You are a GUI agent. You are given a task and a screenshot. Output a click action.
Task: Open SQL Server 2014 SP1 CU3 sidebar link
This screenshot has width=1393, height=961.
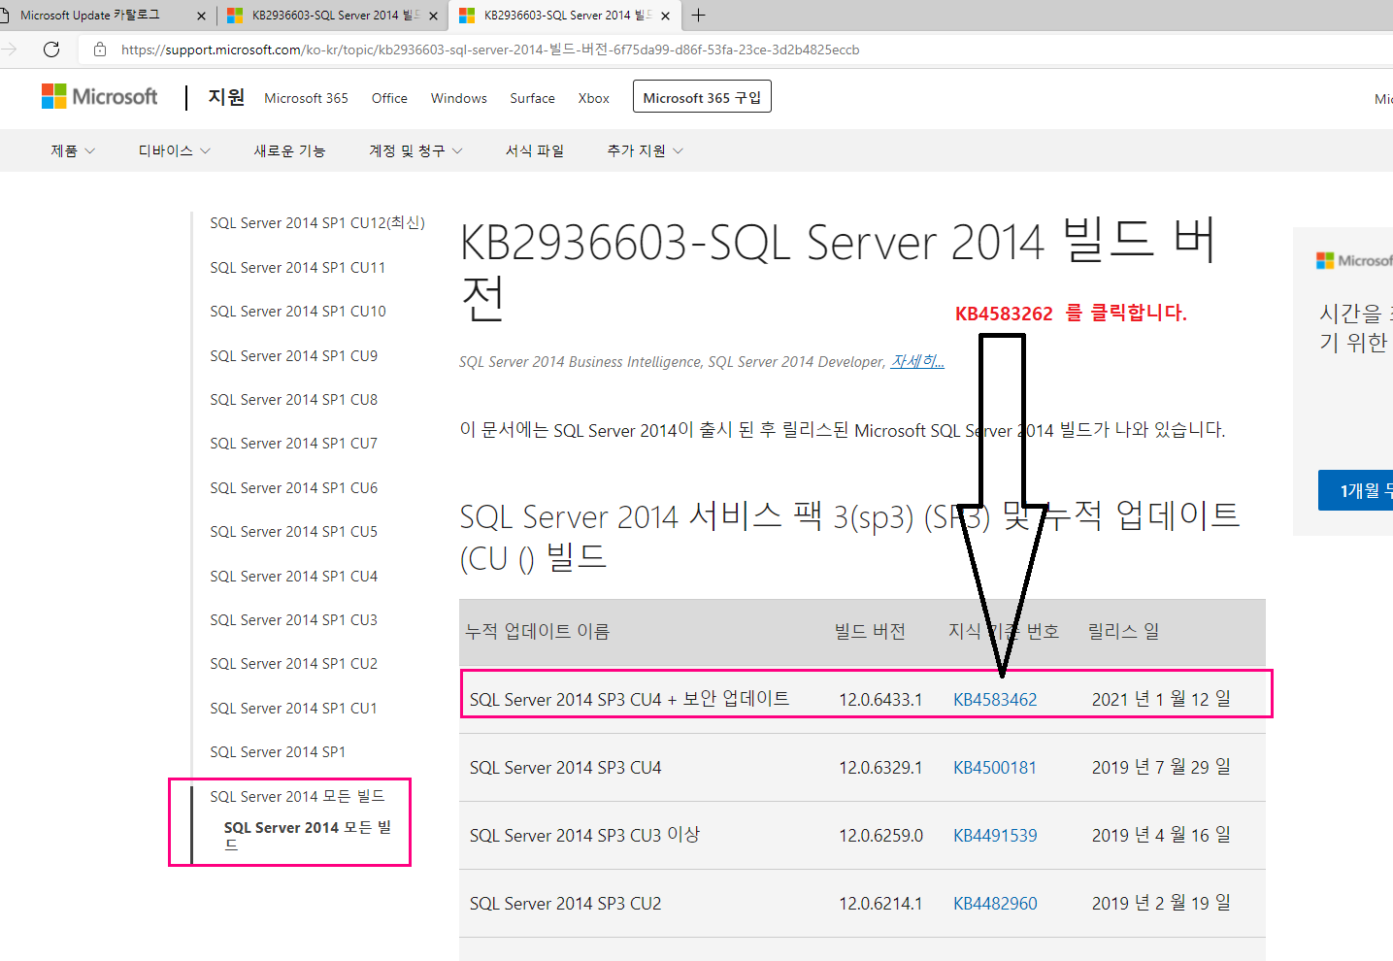[x=293, y=619]
